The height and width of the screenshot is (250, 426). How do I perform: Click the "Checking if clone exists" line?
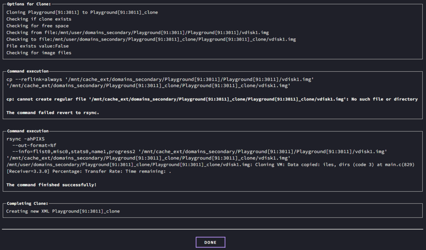[39, 19]
